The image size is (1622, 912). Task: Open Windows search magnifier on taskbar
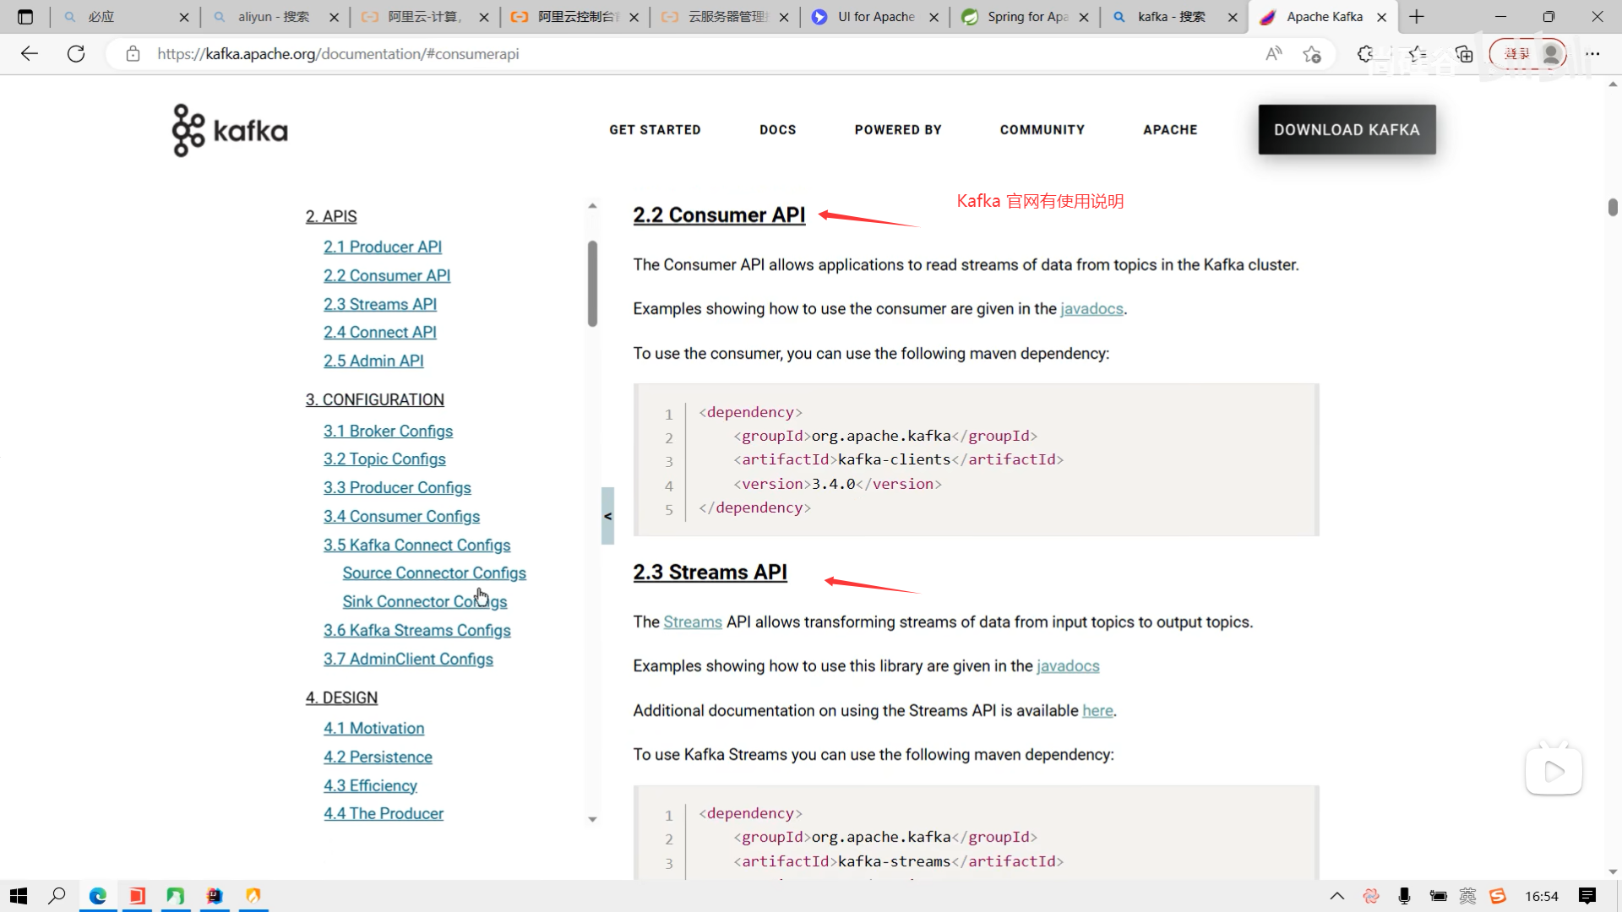57,896
